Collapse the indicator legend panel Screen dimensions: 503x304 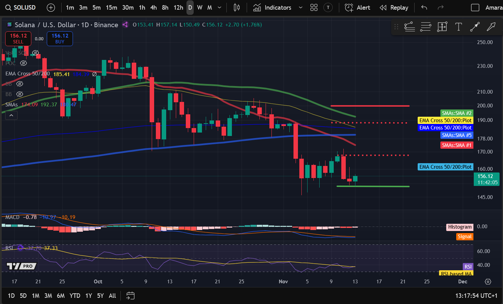pos(11,115)
